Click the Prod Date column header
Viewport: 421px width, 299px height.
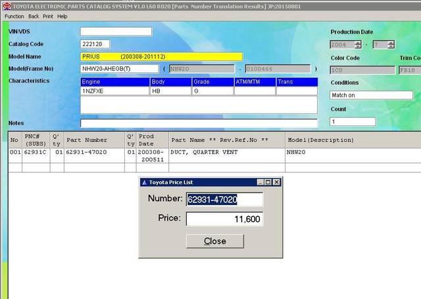click(x=153, y=140)
